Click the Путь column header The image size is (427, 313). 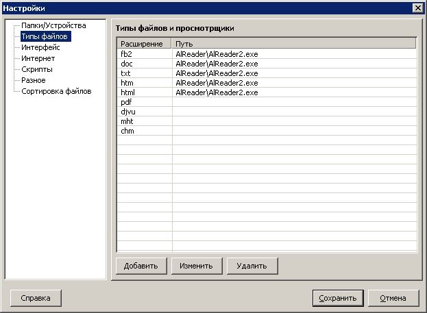click(x=293, y=44)
